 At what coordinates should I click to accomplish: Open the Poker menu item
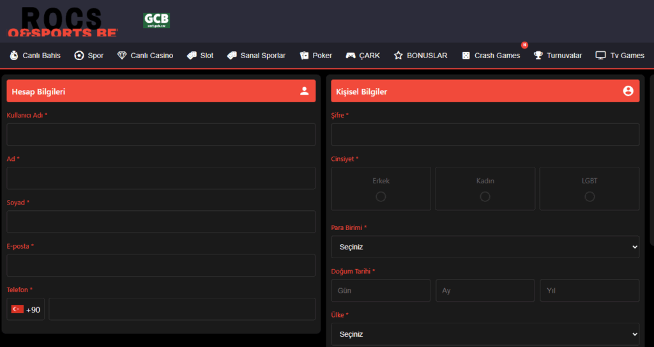pos(316,55)
